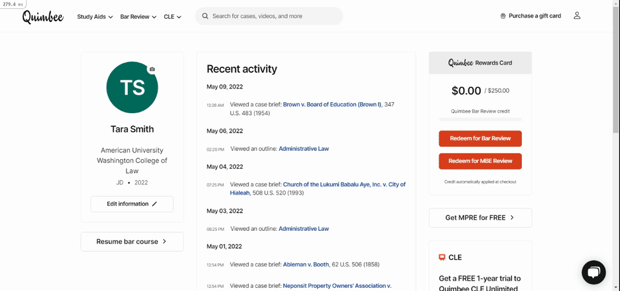The height and width of the screenshot is (291, 620).
Task: Click the Recent activity heading
Action: point(242,69)
